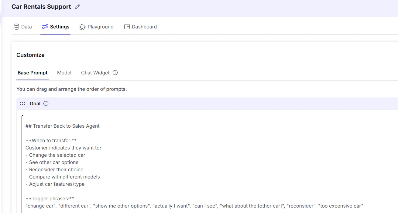
Task: Click the 'Customer indicates they want to:' line
Action: pos(63,148)
